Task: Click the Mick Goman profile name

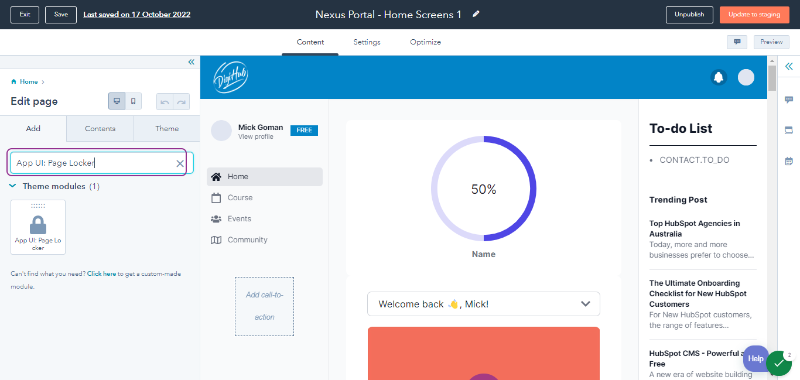Action: [261, 127]
